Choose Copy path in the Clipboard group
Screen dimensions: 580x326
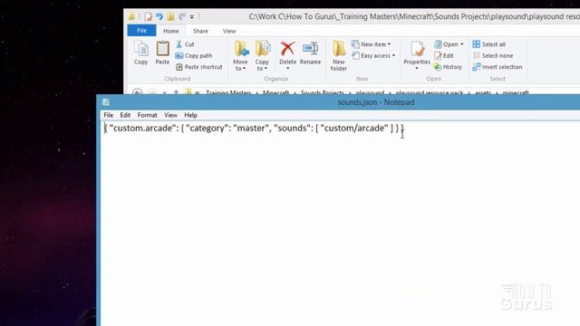(x=194, y=55)
